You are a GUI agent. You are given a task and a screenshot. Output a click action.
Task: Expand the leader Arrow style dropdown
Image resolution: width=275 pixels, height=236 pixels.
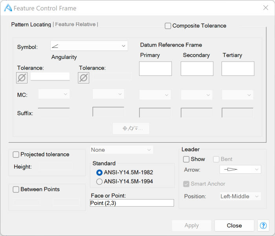(240, 169)
